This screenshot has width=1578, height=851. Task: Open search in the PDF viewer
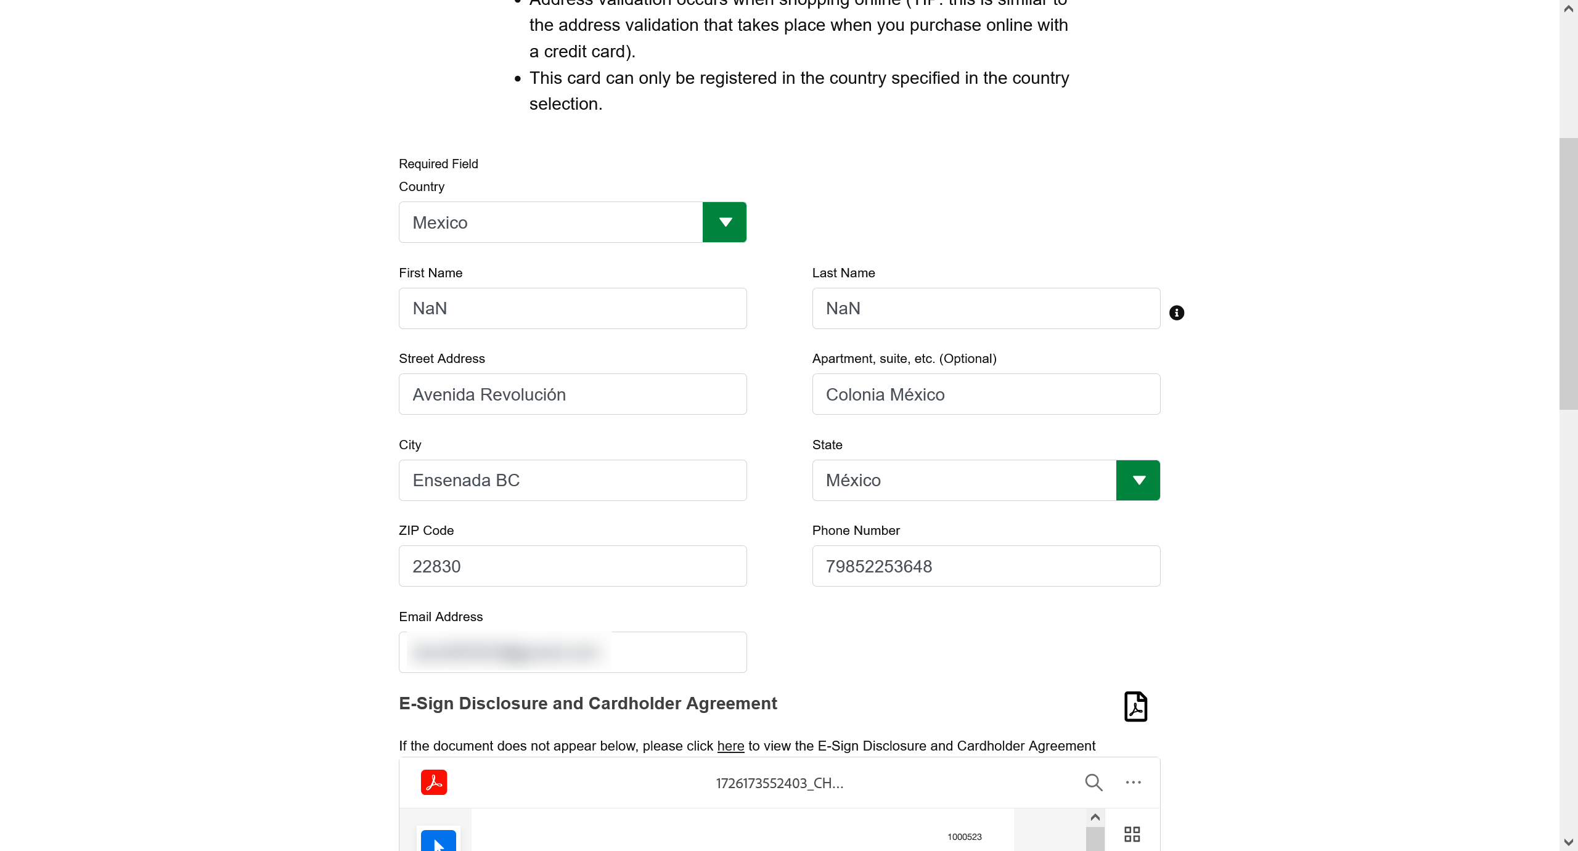(1094, 782)
